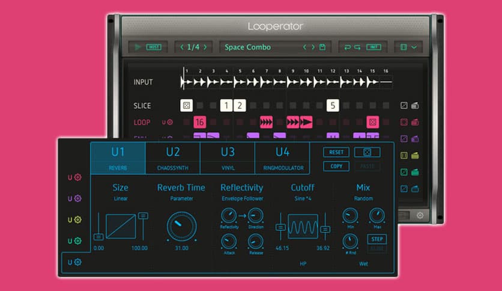Click the INIT button
Viewport: 502px width, 291px height.
(373, 47)
